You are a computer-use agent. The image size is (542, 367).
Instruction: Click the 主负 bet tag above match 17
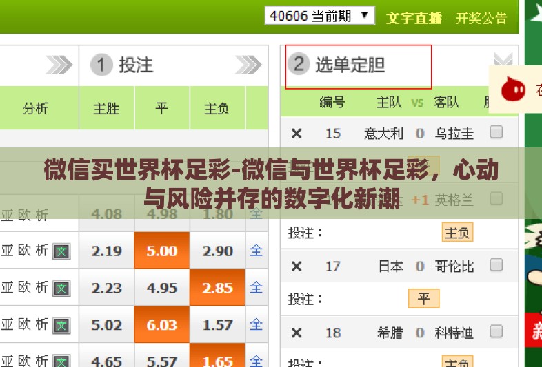click(x=457, y=232)
